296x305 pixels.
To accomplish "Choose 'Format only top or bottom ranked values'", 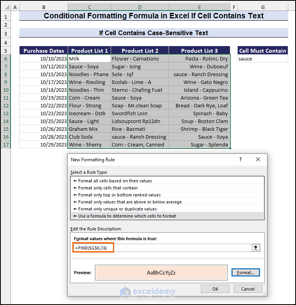I will [x=167, y=195].
